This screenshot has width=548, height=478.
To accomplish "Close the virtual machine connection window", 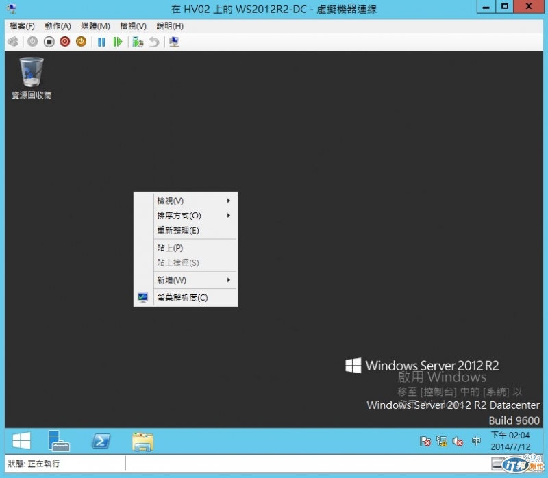I will coord(529,7).
